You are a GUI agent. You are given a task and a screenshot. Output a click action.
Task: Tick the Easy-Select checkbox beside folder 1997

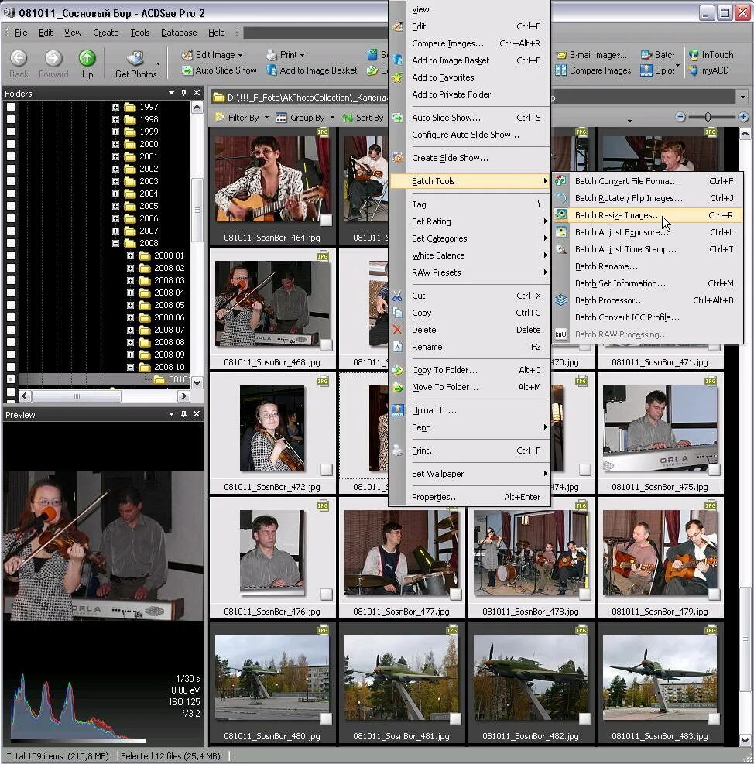pyautogui.click(x=10, y=107)
